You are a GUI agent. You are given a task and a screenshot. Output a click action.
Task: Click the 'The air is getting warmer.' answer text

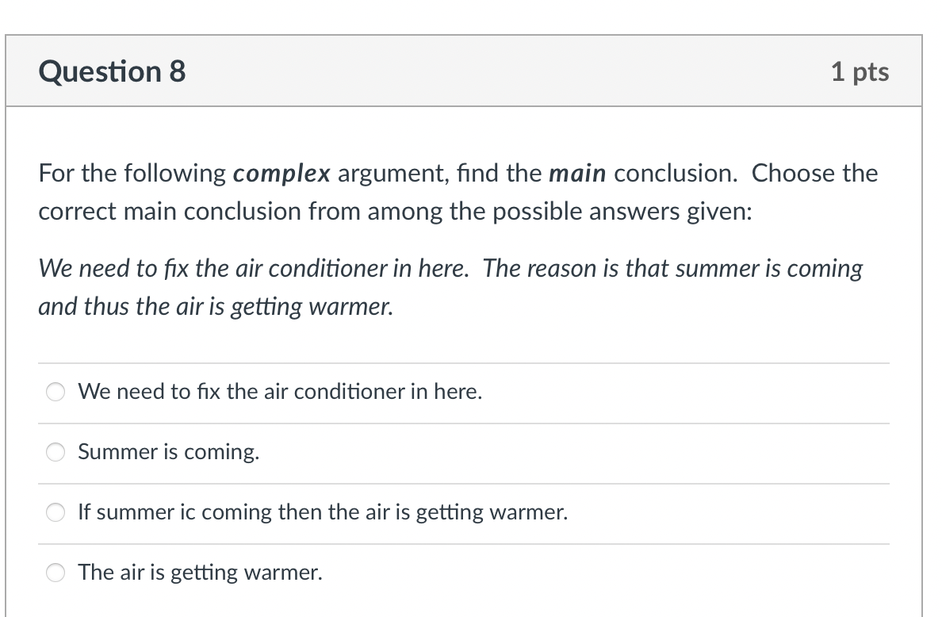point(200,572)
